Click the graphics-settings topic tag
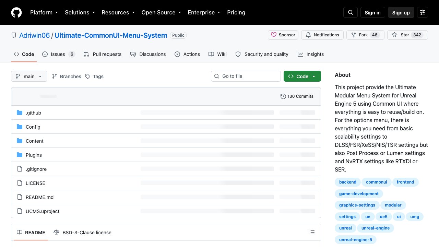Screen dimensions: 439x247 coord(357,205)
